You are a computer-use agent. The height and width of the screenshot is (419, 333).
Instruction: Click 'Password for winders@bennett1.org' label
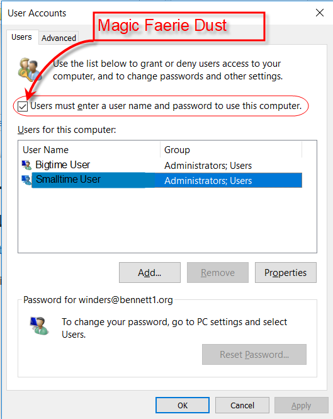pyautogui.click(x=98, y=300)
